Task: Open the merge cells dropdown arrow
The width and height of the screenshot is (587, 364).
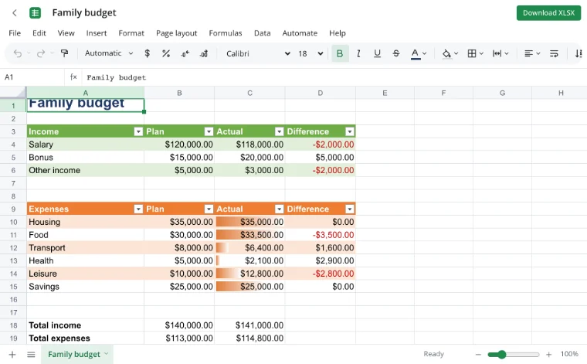Action: coord(507,53)
